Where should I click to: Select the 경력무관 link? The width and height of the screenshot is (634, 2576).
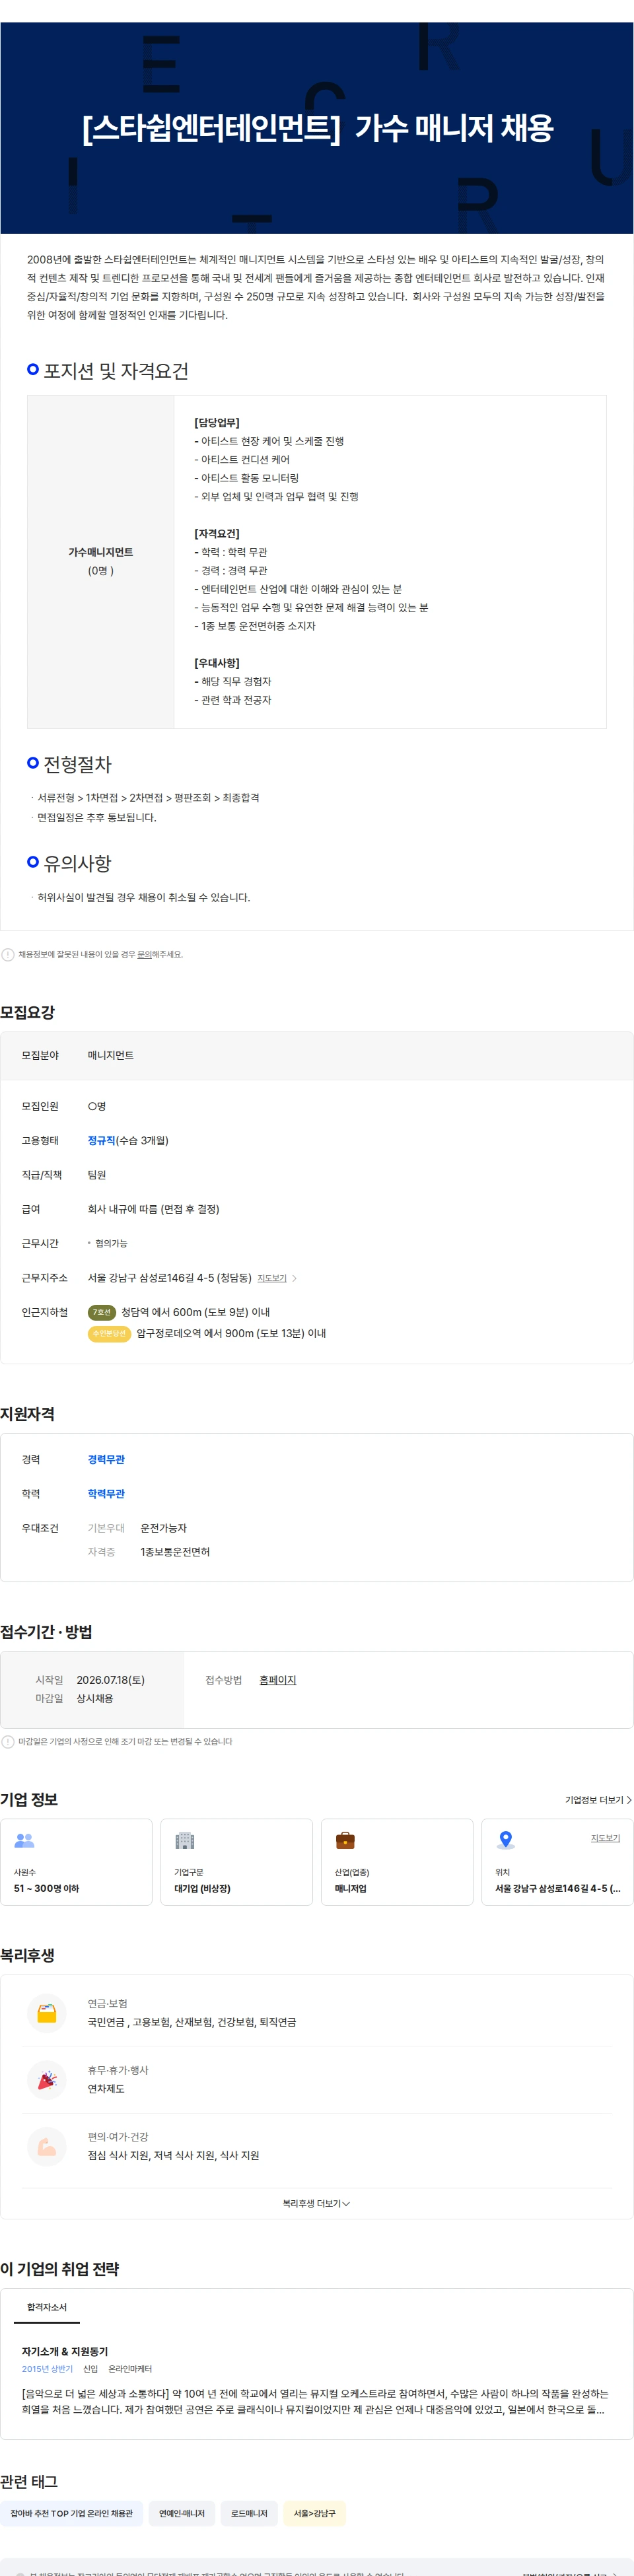(x=106, y=1459)
